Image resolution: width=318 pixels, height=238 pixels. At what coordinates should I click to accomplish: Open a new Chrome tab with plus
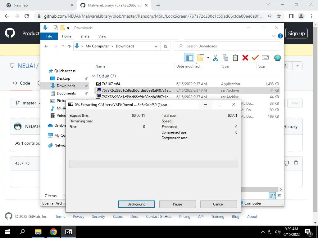pyautogui.click(x=158, y=5)
